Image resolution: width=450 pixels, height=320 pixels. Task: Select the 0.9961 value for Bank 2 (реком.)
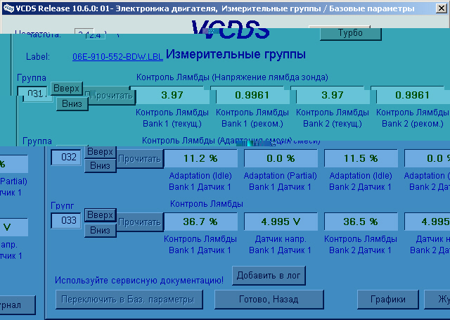(412, 95)
